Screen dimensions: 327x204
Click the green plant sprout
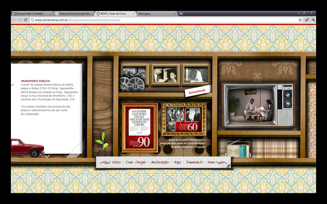click(102, 141)
